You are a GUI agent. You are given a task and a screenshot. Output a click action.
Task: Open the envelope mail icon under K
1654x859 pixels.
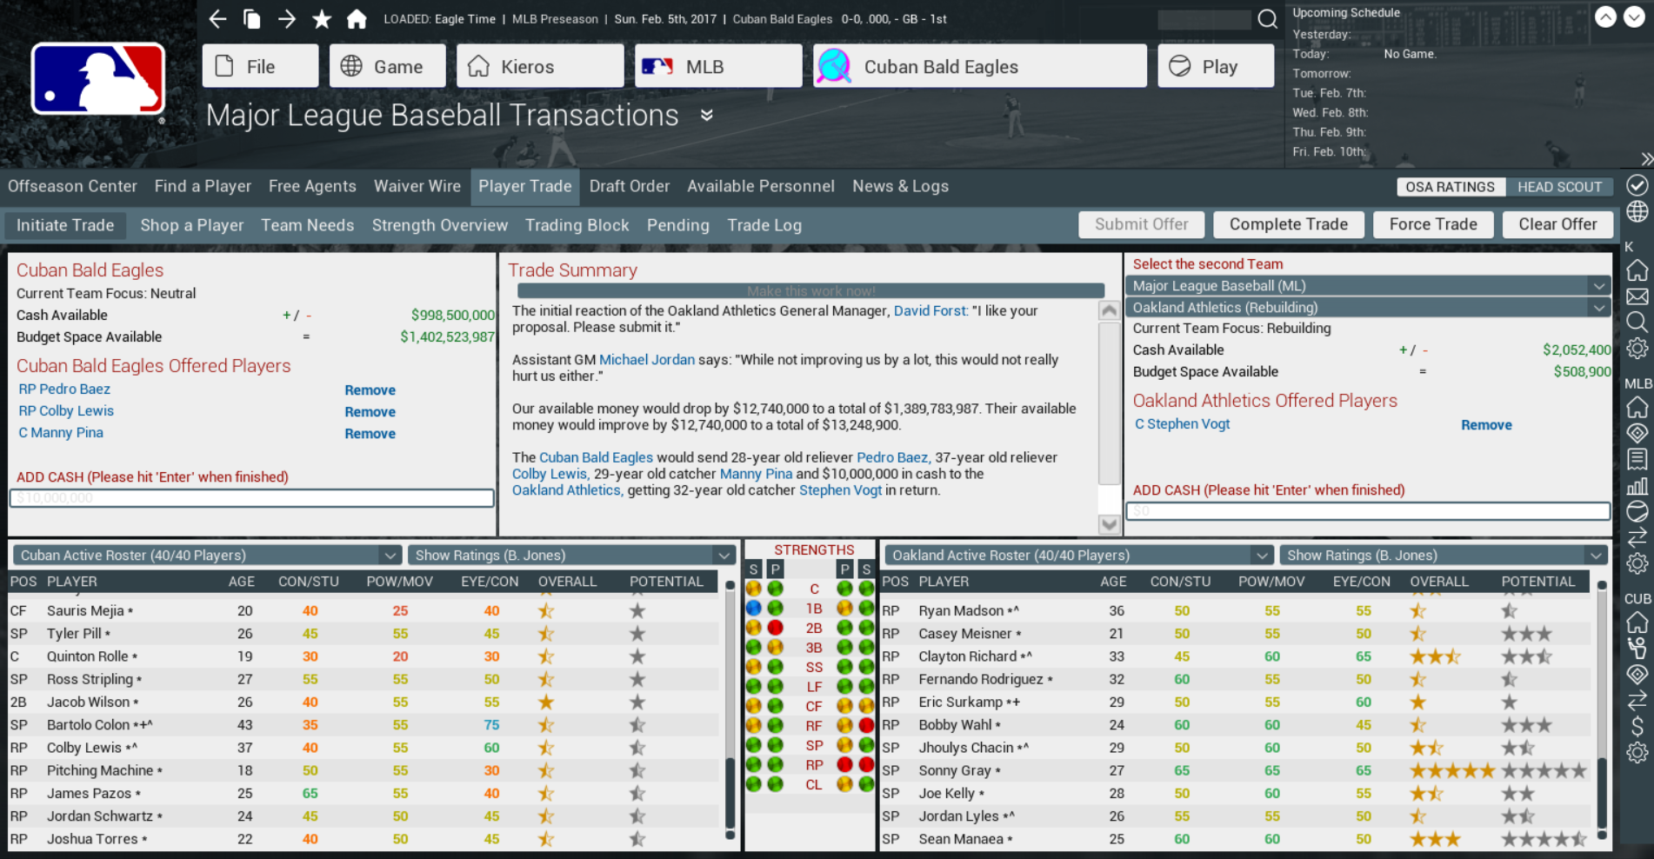coord(1637,296)
